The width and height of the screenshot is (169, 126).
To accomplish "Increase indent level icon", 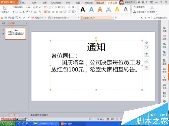I will point(59,7).
